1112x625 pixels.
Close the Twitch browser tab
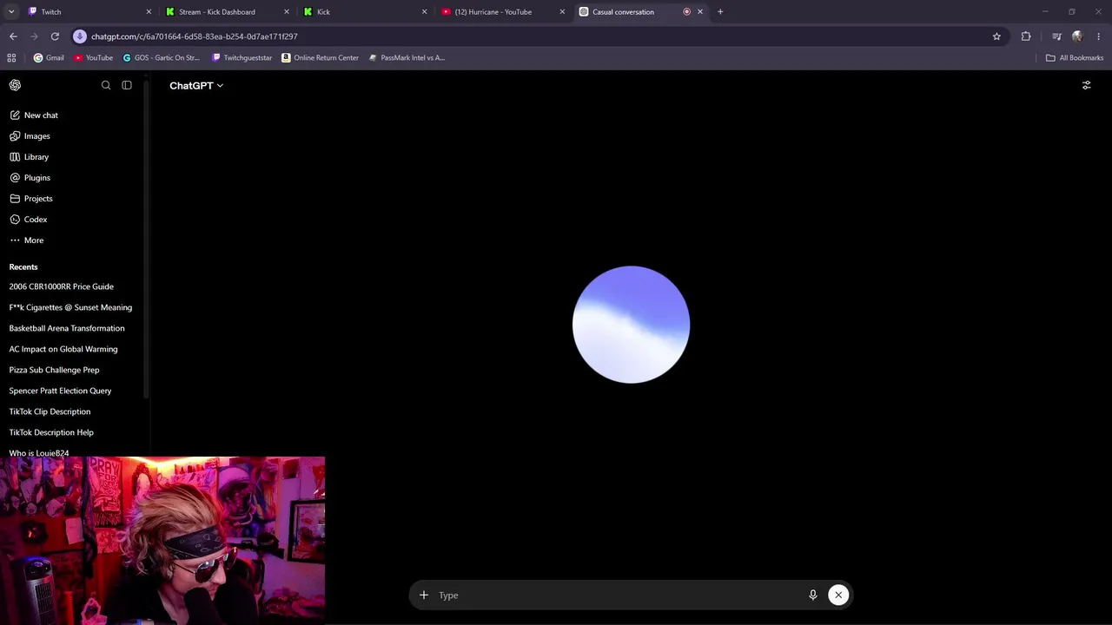[149, 12]
